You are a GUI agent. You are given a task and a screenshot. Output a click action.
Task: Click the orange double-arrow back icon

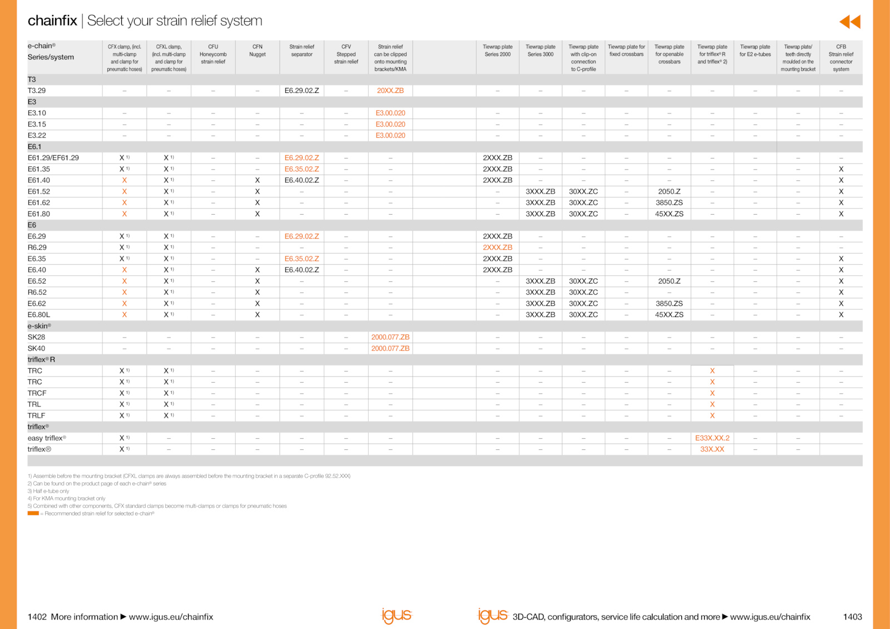pos(850,22)
